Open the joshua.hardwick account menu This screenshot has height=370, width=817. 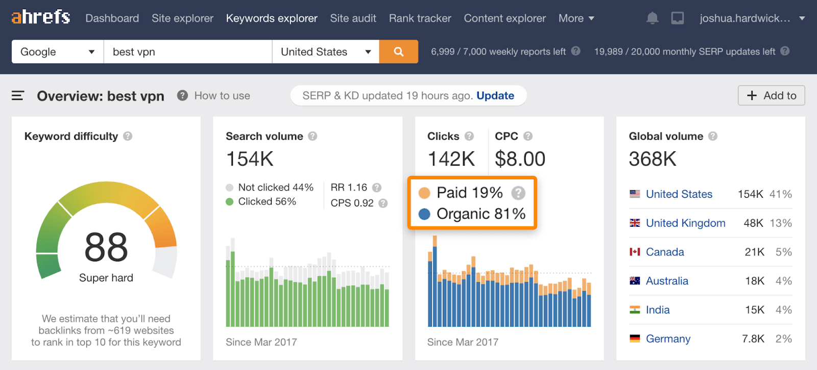tap(751, 18)
